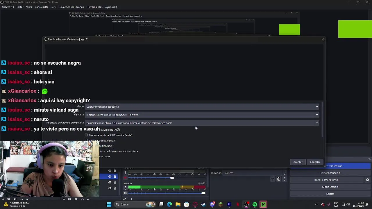
Task: Click the Ventana dropdown arrow
Action: (317, 115)
